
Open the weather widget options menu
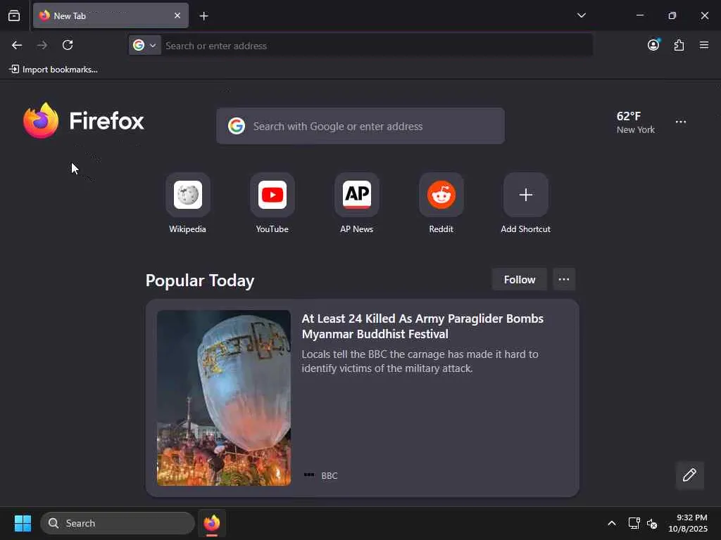click(x=681, y=122)
